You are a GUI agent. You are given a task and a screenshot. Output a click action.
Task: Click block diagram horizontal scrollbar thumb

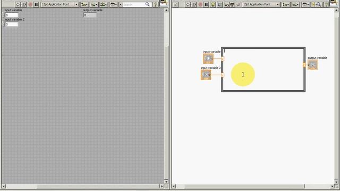pyautogui.click(x=244, y=186)
